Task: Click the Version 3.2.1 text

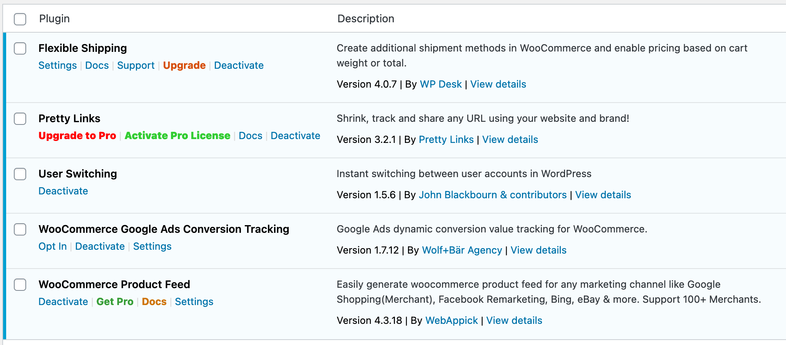Action: pyautogui.click(x=366, y=139)
